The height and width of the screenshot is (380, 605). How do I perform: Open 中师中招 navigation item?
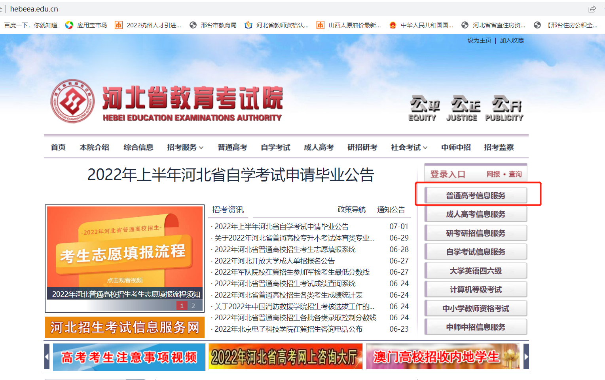tap(456, 147)
